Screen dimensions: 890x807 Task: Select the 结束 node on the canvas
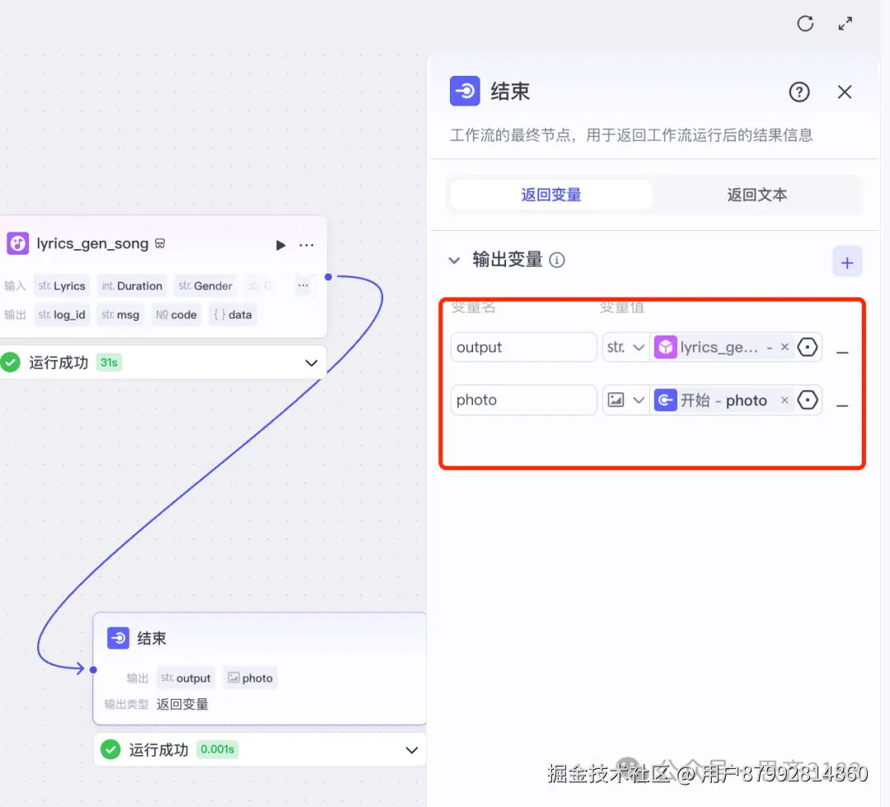click(x=260, y=669)
